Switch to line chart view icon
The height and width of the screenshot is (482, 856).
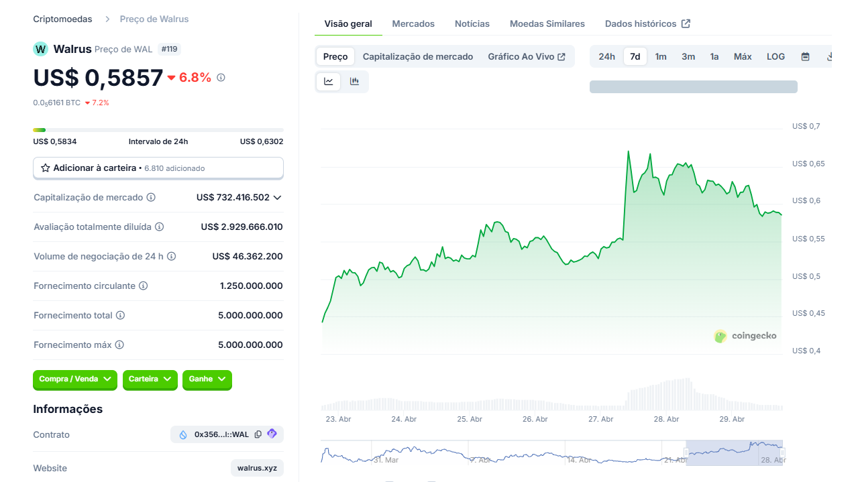coord(329,81)
